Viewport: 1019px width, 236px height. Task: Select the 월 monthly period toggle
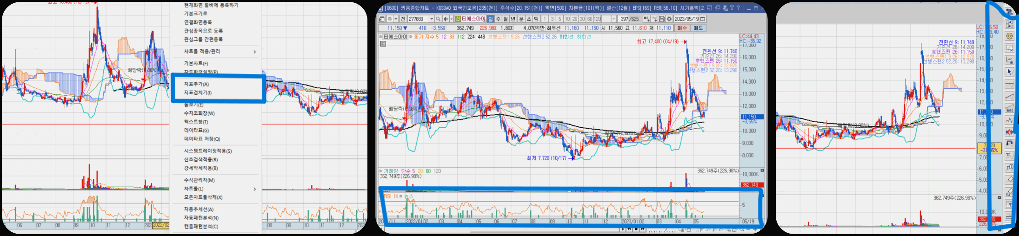(x=506, y=19)
